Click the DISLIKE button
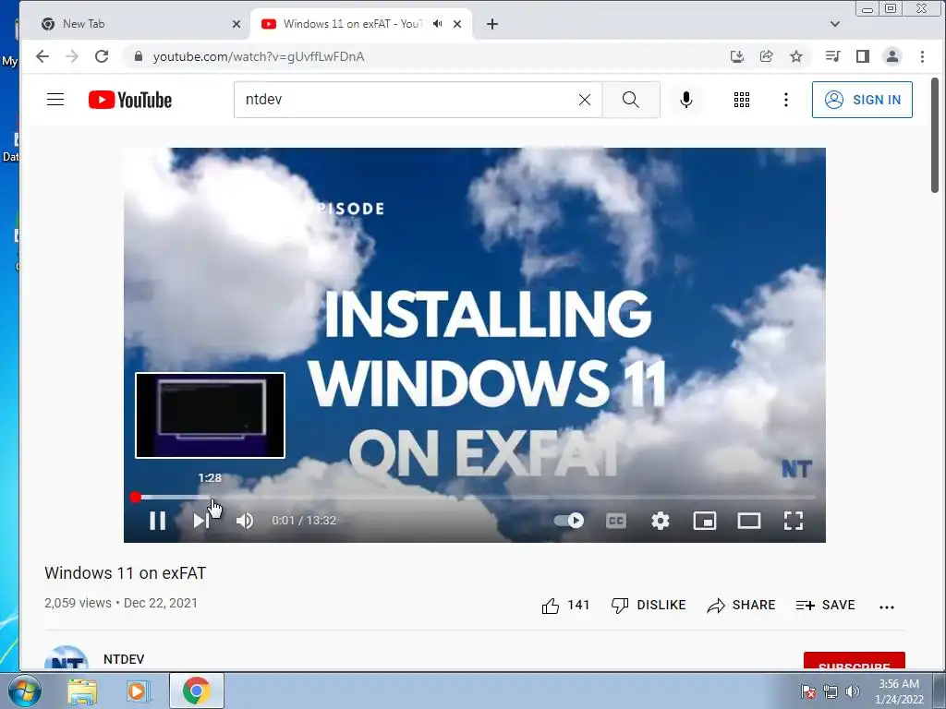 (649, 606)
